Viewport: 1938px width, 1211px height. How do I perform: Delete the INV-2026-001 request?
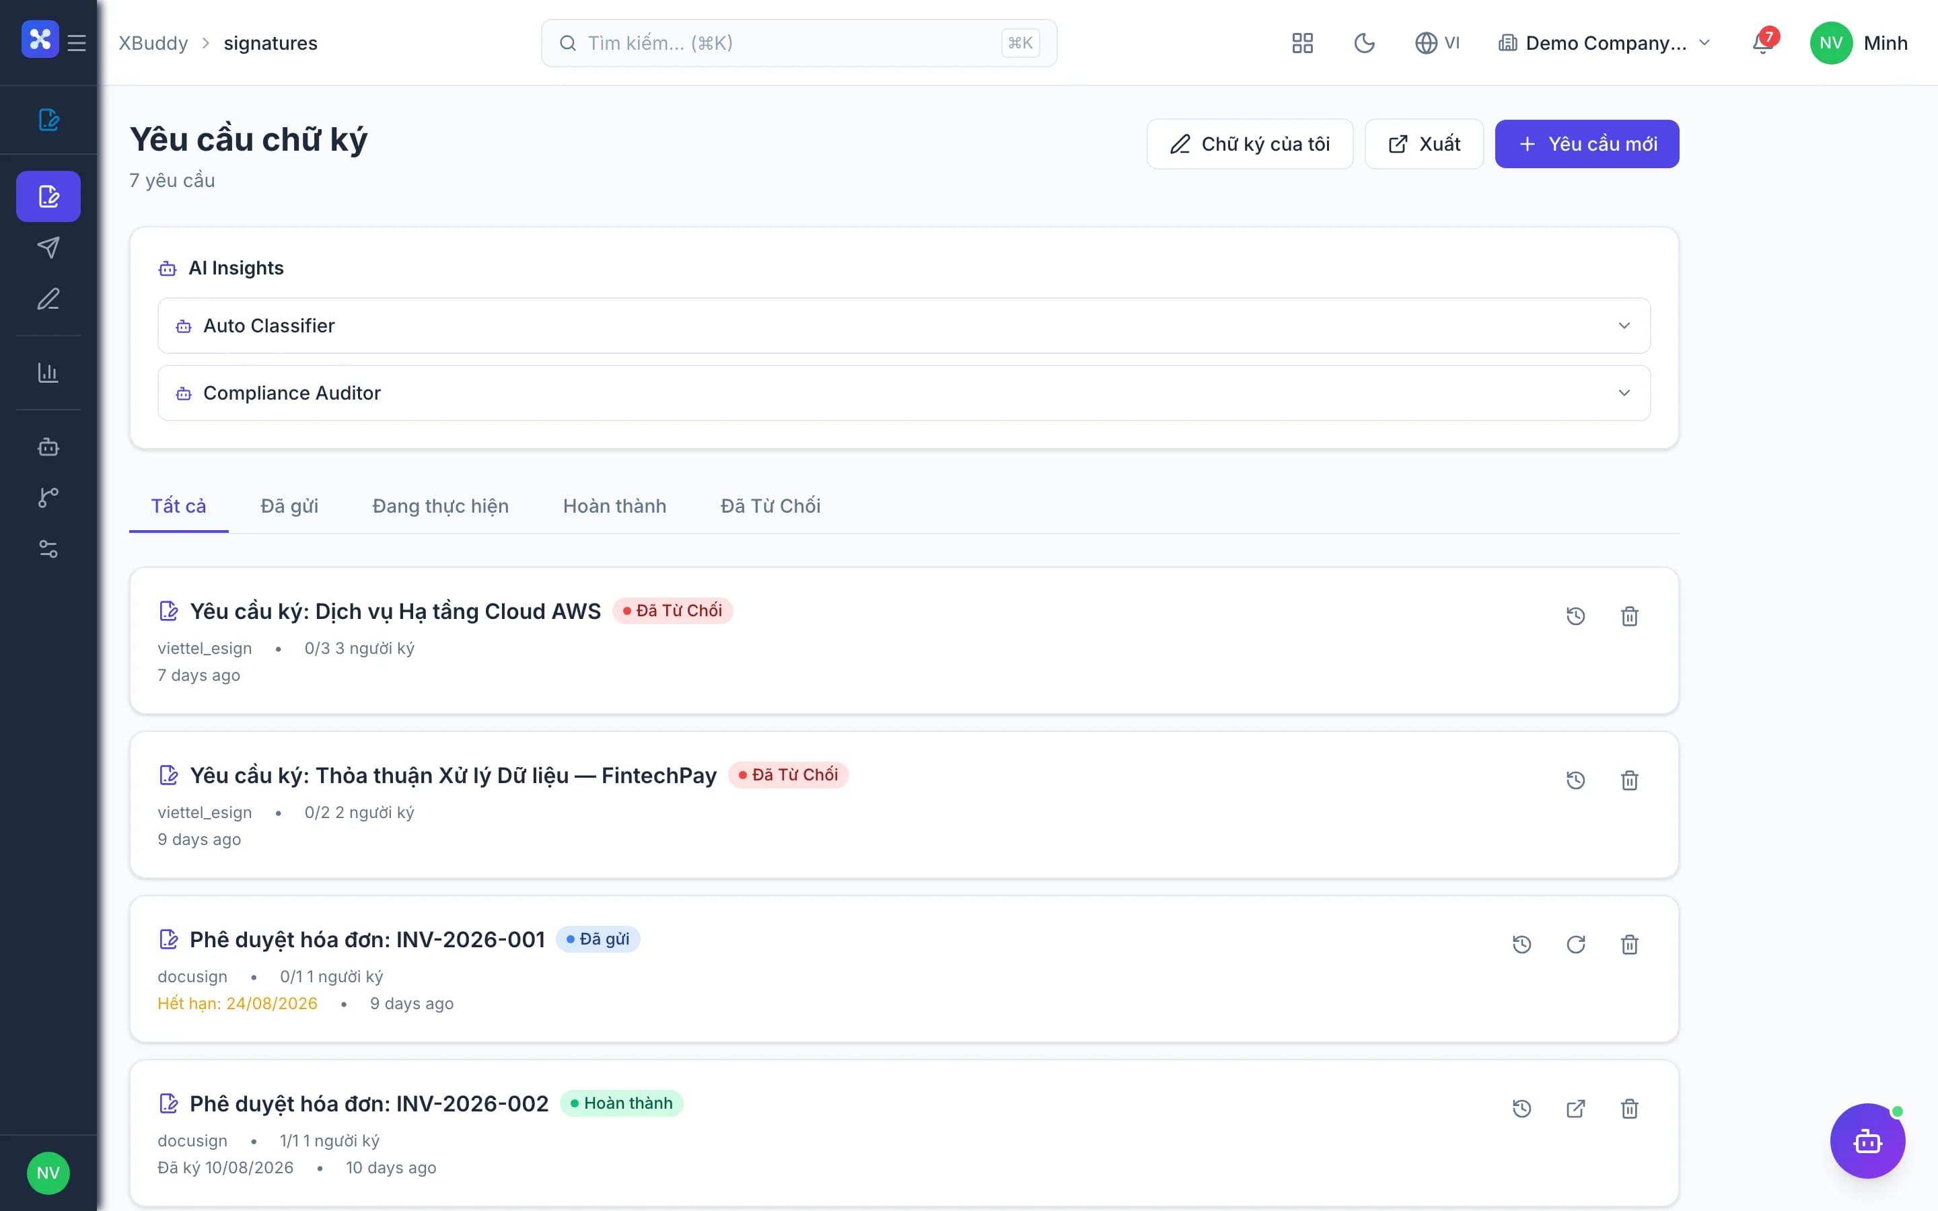pos(1629,945)
